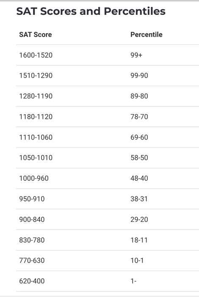Select the Percentile column header
Viewport: 199px width, 297px height.
[x=146, y=34]
